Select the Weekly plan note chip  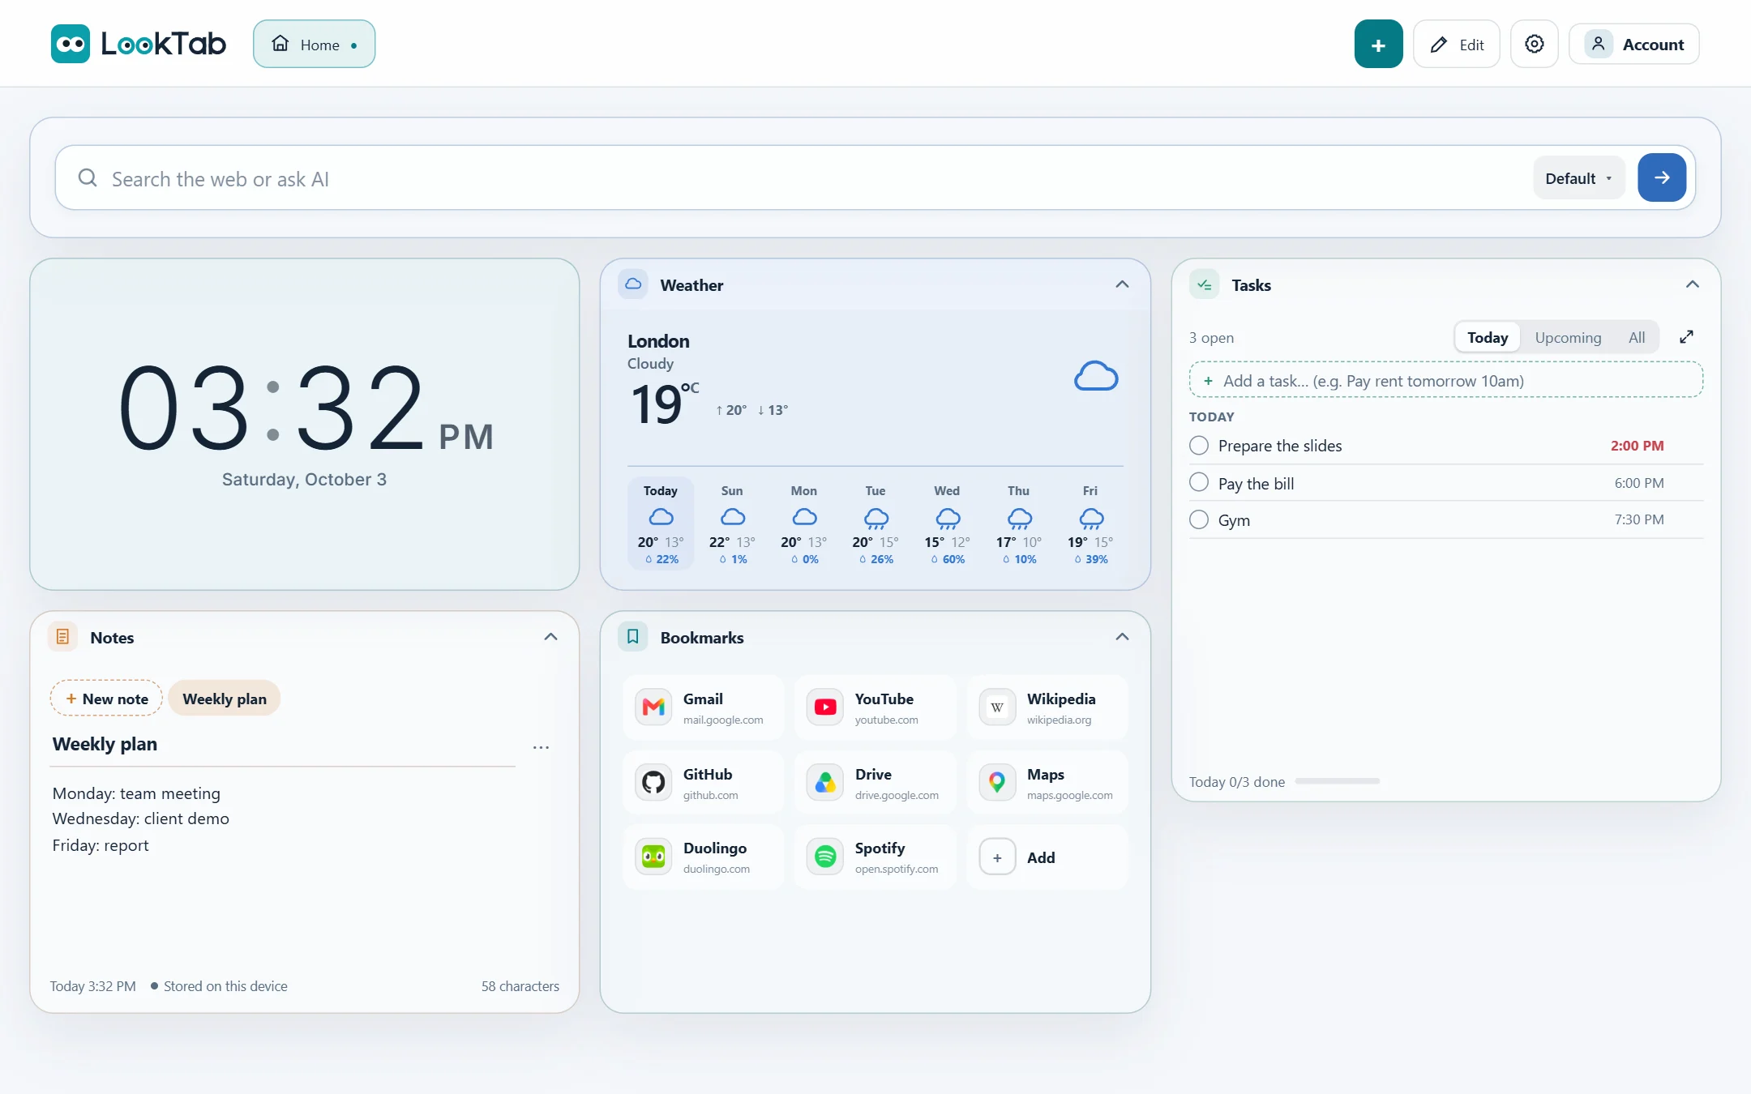(225, 699)
